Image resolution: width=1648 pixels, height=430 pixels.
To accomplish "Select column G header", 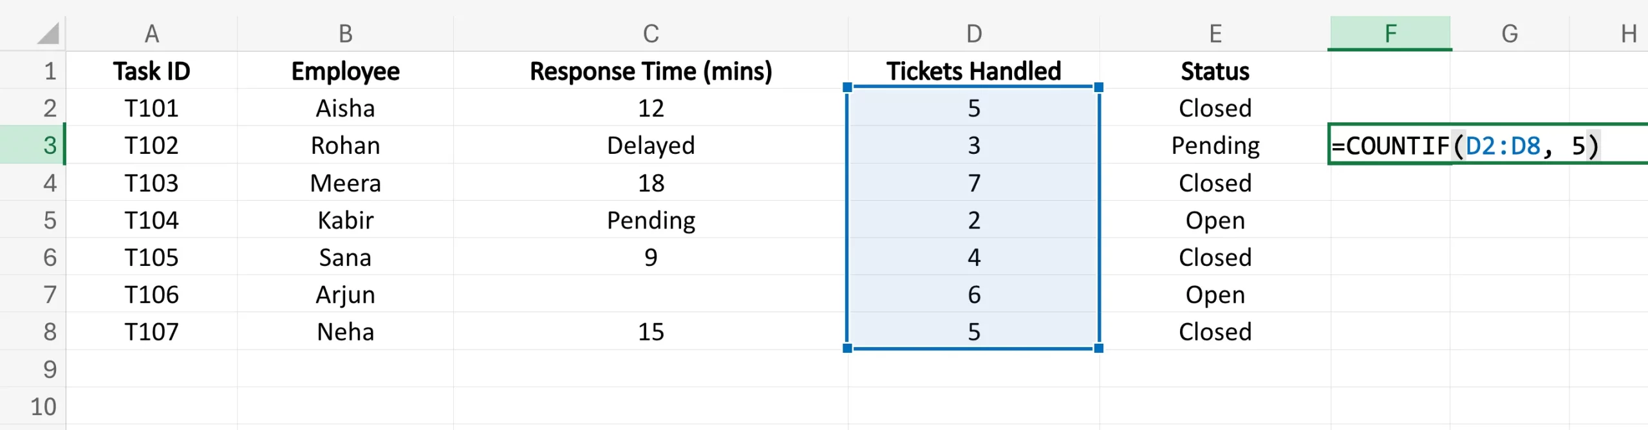I will (1510, 33).
